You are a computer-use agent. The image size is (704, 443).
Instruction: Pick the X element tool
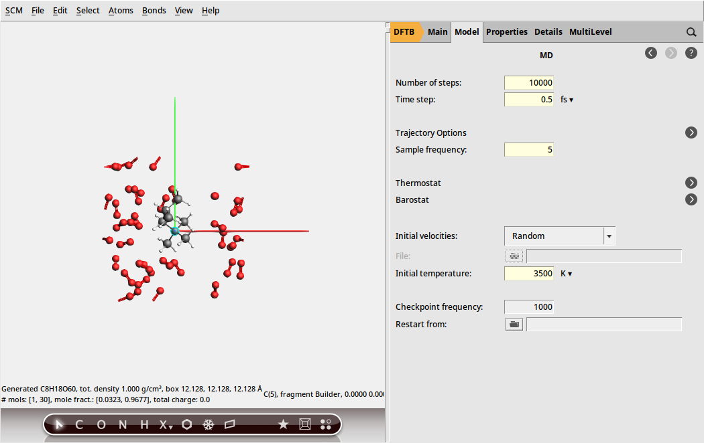[x=162, y=424]
